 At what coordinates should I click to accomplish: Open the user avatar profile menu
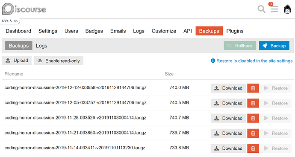click(287, 9)
